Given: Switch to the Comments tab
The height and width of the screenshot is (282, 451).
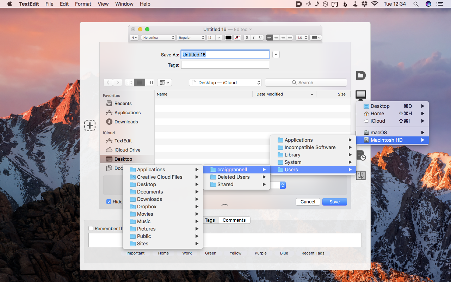Looking at the screenshot, I should (x=234, y=220).
